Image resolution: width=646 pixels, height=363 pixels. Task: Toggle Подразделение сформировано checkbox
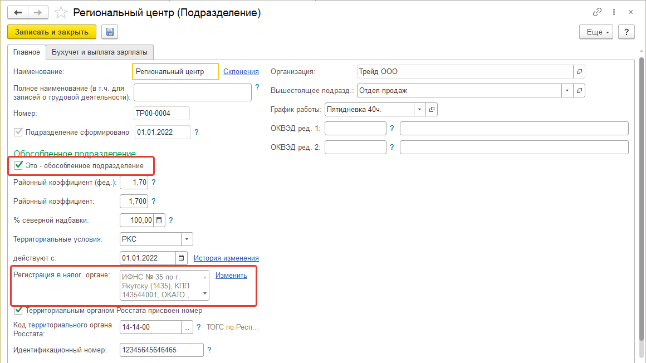click(x=18, y=132)
